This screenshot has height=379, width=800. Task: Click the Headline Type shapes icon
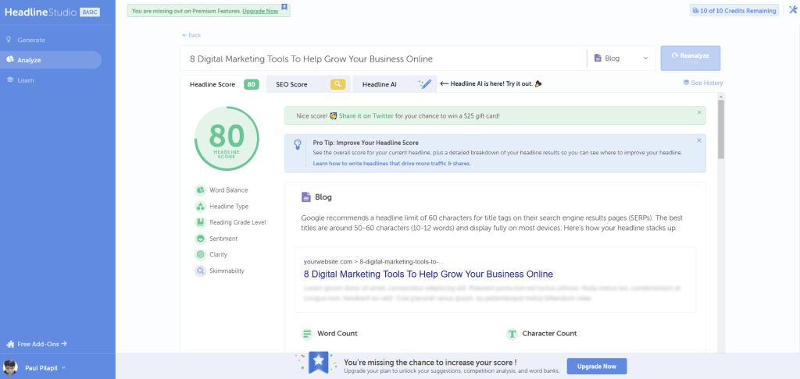(200, 207)
